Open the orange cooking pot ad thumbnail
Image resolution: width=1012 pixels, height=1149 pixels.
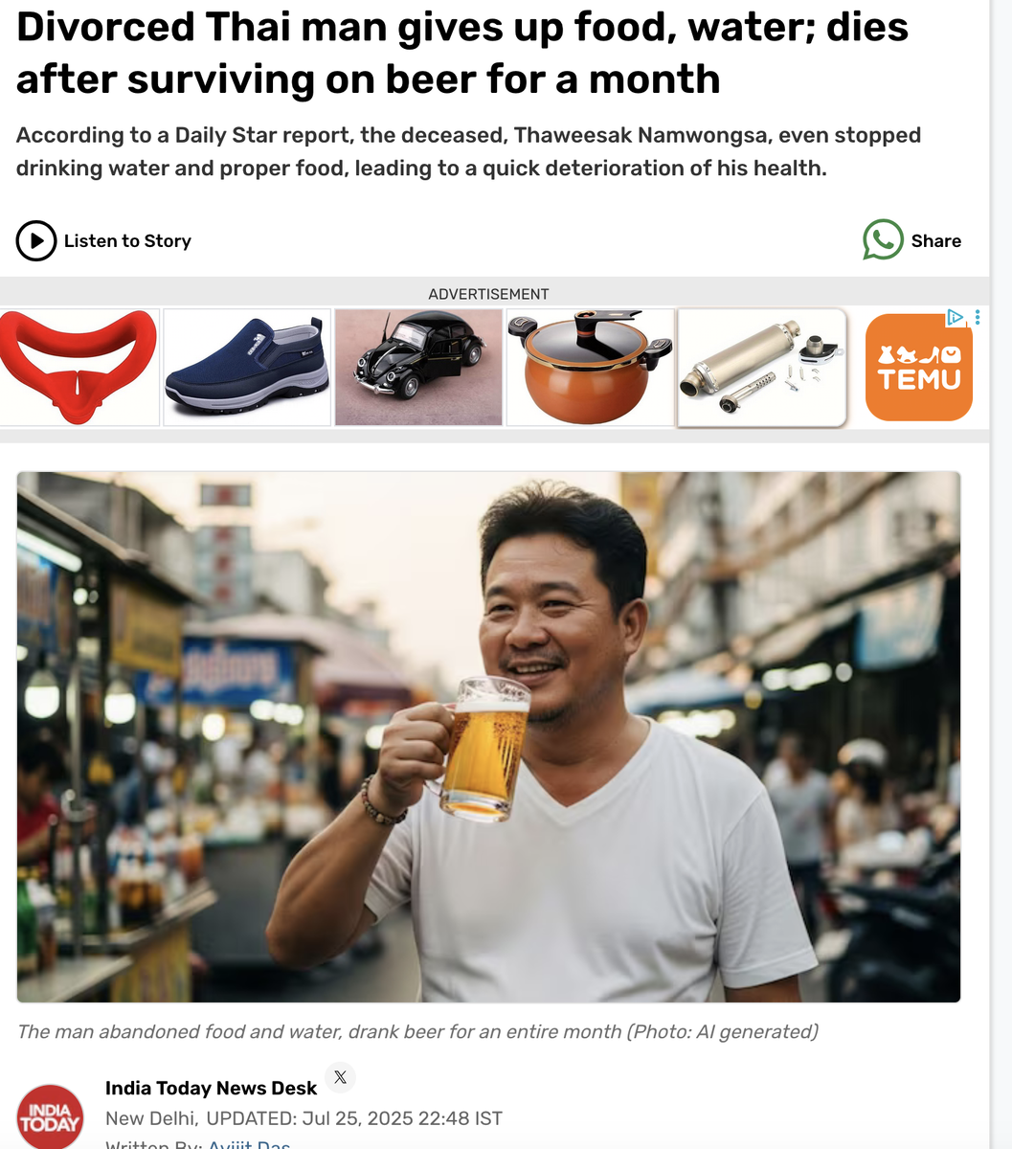590,367
